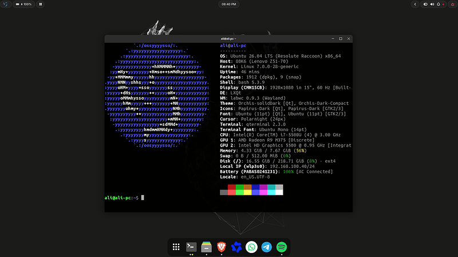458x257 pixels.
Task: Click the 'Terminal Font: Ubuntu Mono' line
Action: [x=263, y=130]
